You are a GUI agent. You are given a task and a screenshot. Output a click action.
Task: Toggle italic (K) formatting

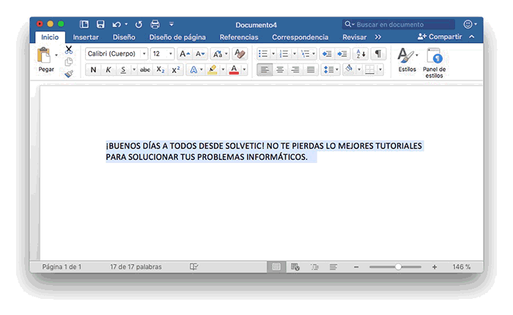click(x=108, y=69)
